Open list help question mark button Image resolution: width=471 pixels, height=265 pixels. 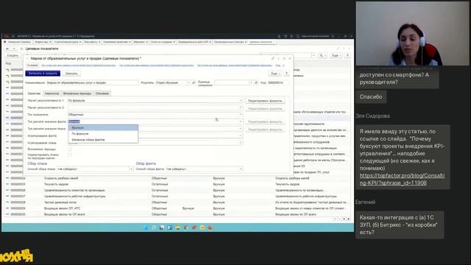(x=347, y=56)
